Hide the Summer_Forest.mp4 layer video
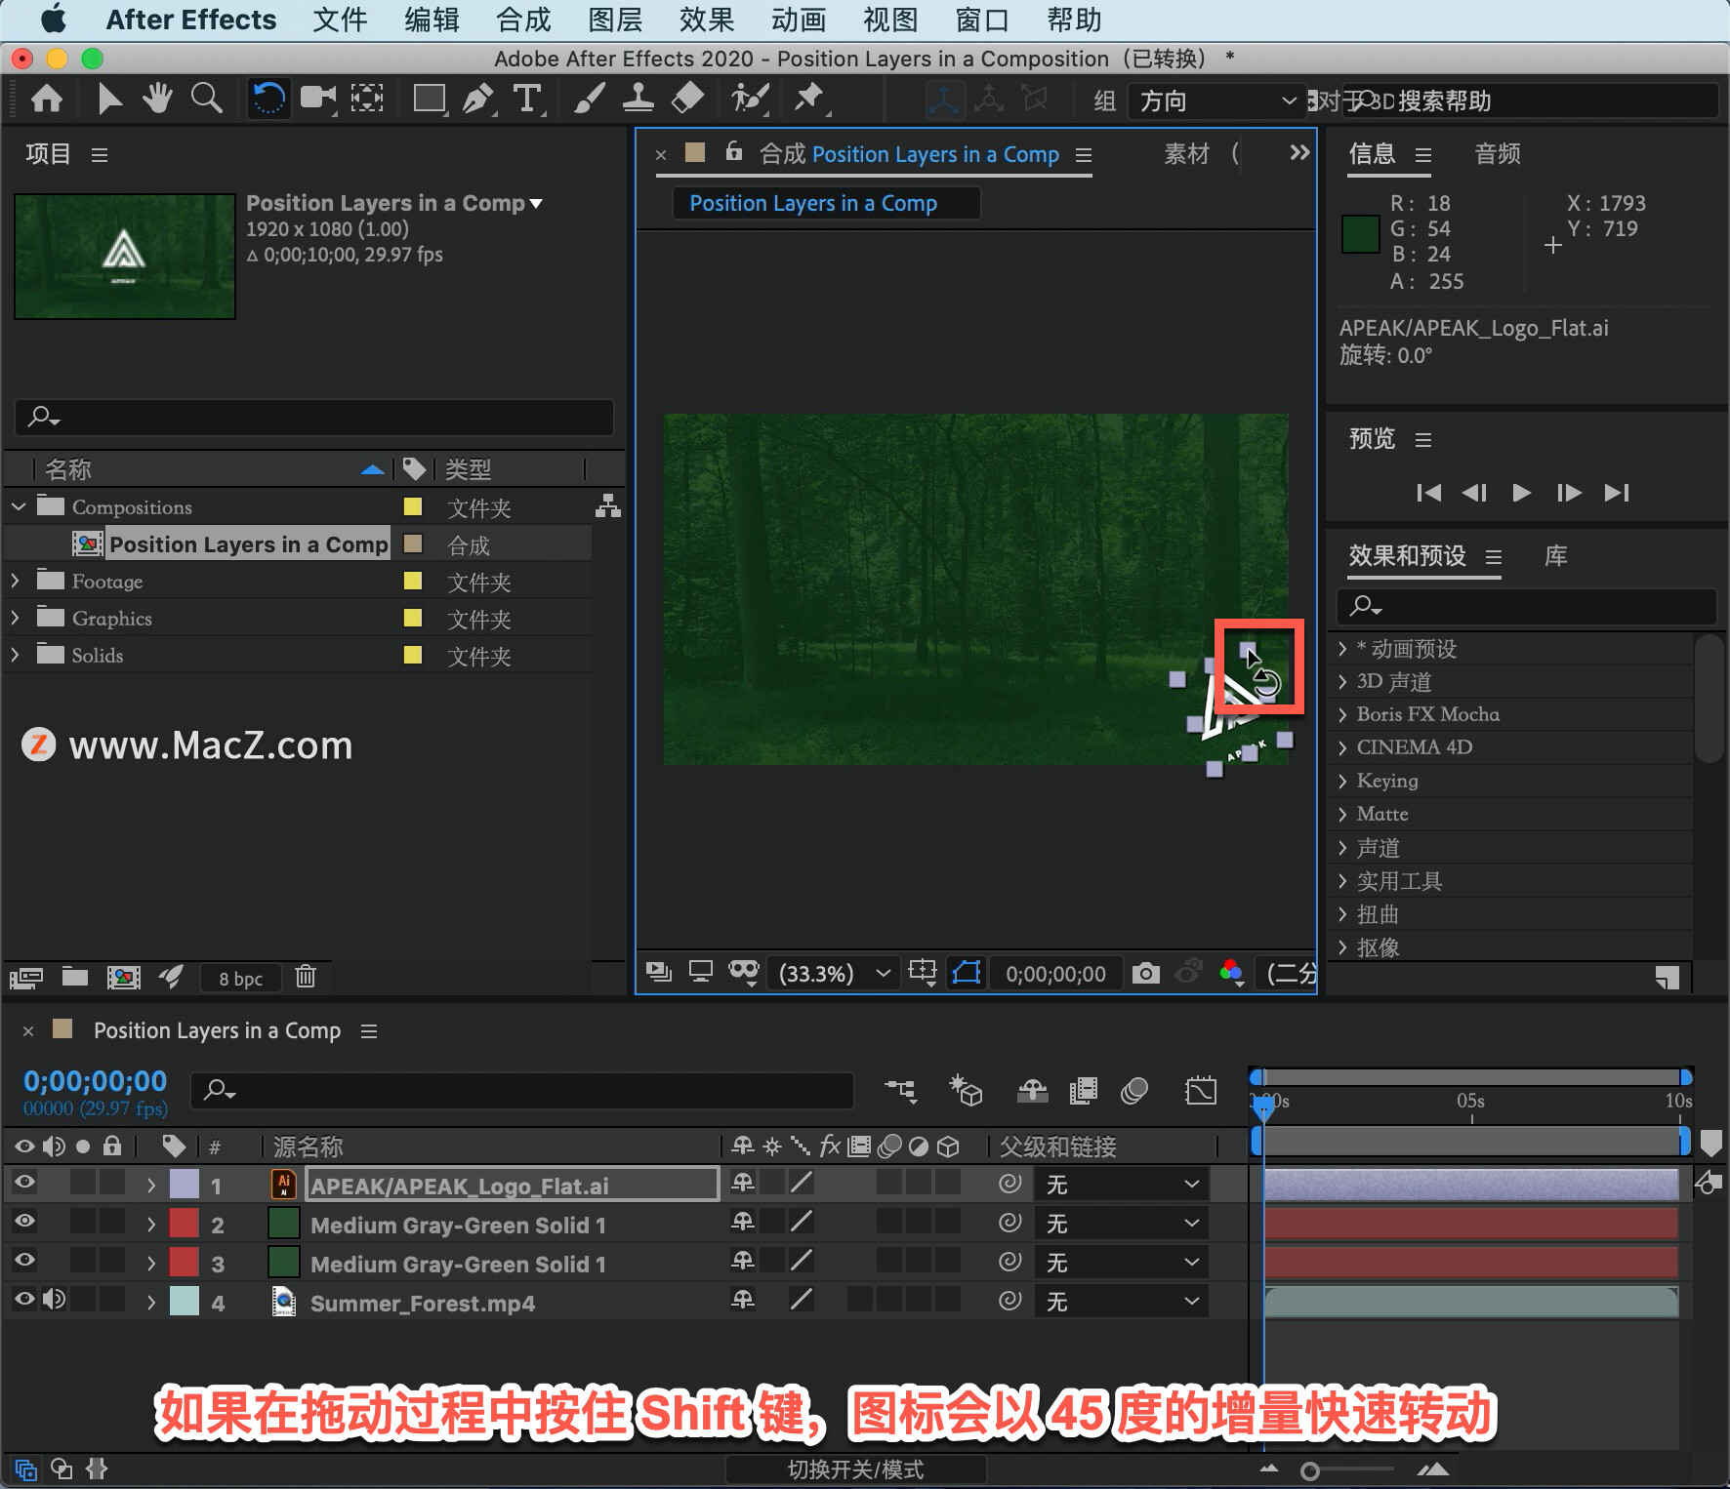Viewport: 1730px width, 1489px height. [x=24, y=1300]
